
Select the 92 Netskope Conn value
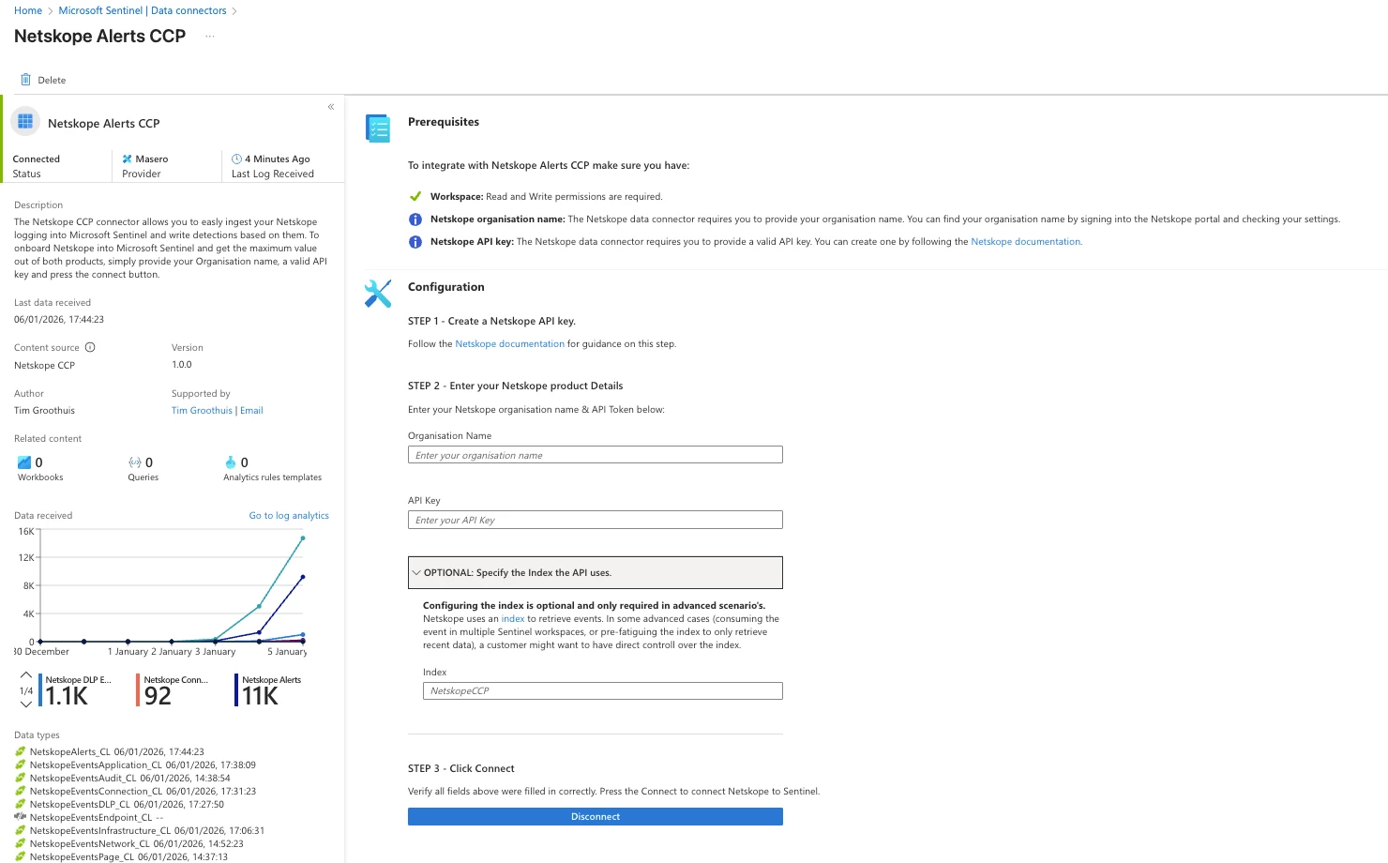(158, 696)
